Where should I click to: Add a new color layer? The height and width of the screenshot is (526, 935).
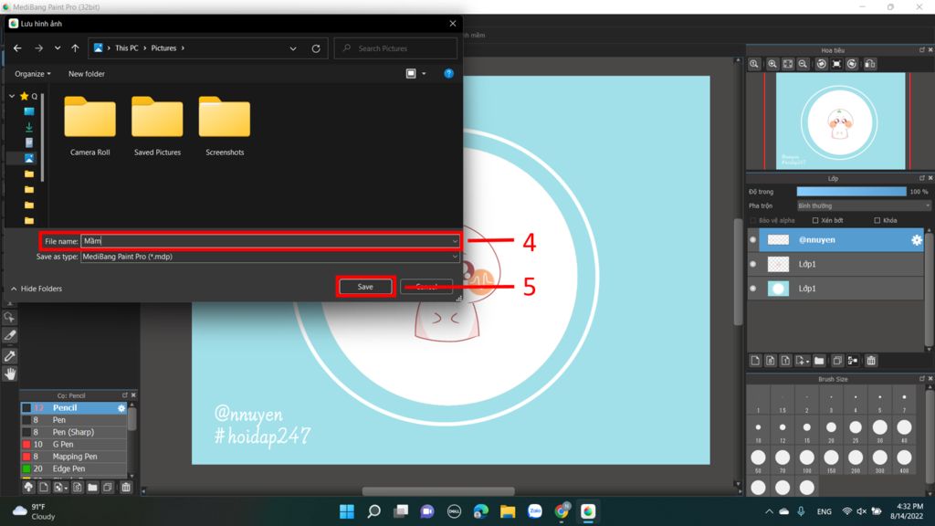pyautogui.click(x=755, y=361)
